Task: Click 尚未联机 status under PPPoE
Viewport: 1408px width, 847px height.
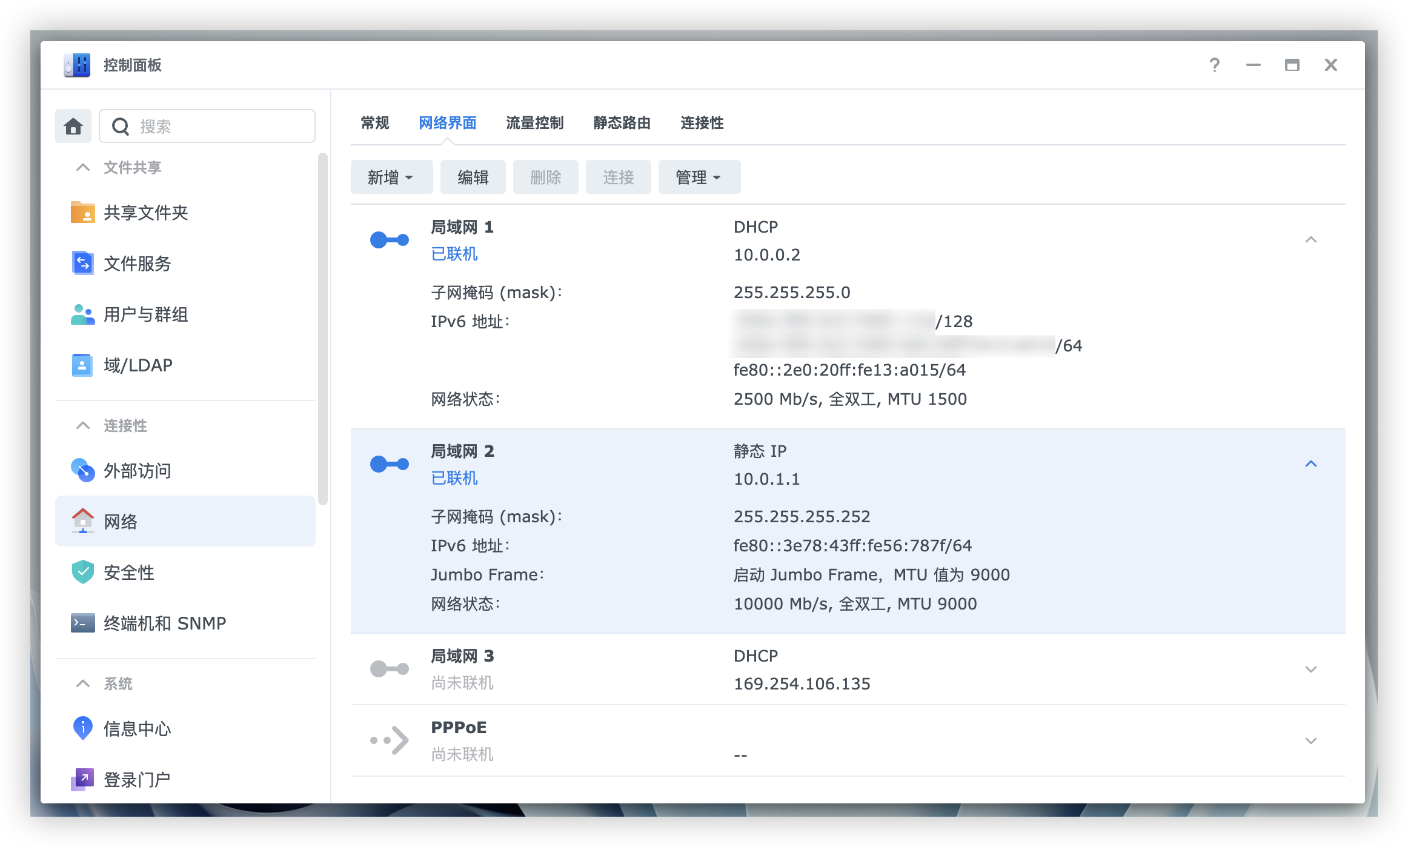Action: [462, 755]
